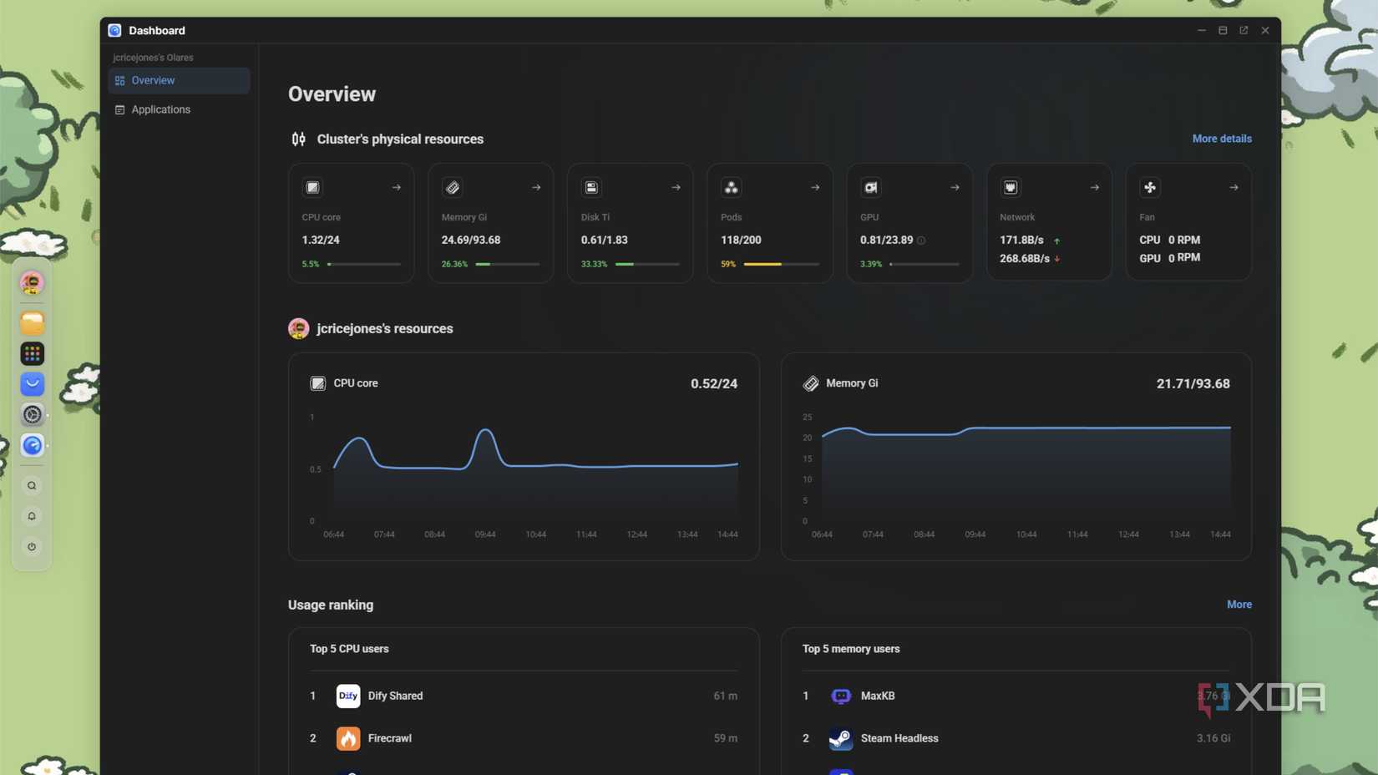Open the search icon in dock
Viewport: 1378px width, 775px height.
pos(32,486)
